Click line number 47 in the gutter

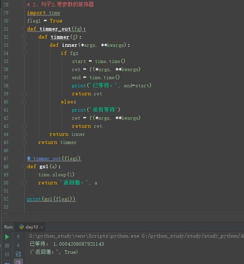tap(6, 158)
